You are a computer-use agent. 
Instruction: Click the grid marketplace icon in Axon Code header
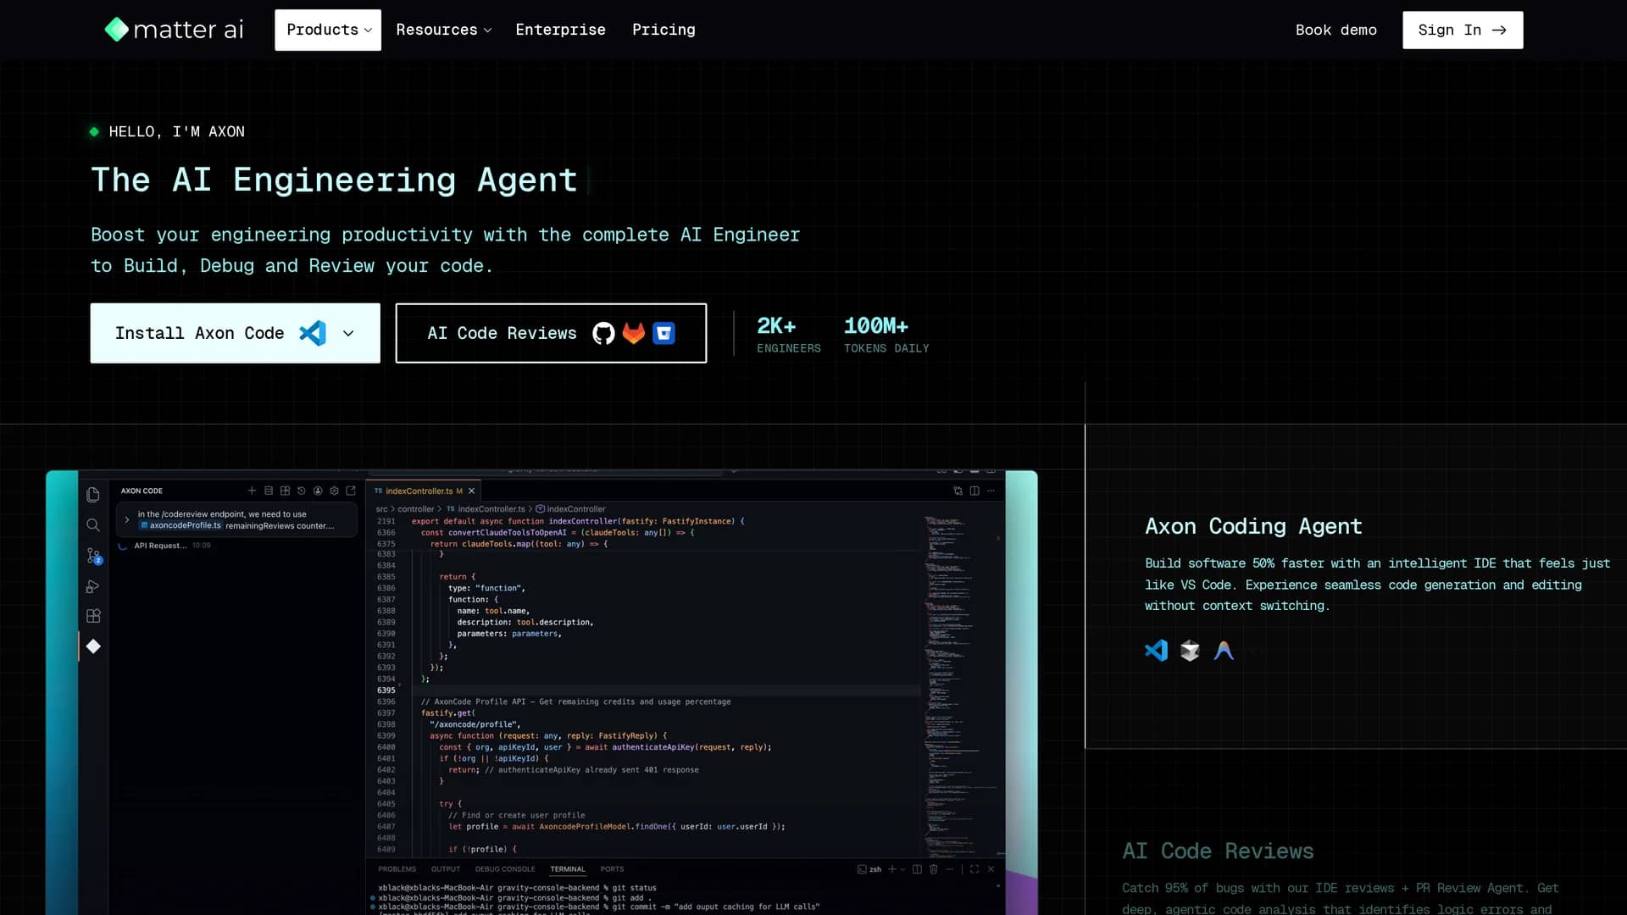tap(285, 491)
